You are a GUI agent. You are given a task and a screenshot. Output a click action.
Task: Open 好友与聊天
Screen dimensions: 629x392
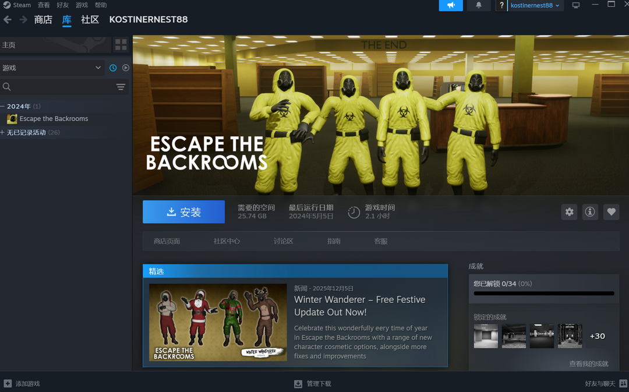[600, 384]
